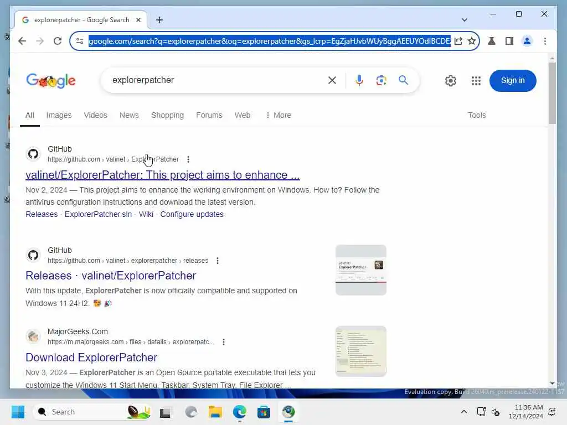The width and height of the screenshot is (567, 425).
Task: Open the Chrome profile avatar
Action: tap(527, 41)
